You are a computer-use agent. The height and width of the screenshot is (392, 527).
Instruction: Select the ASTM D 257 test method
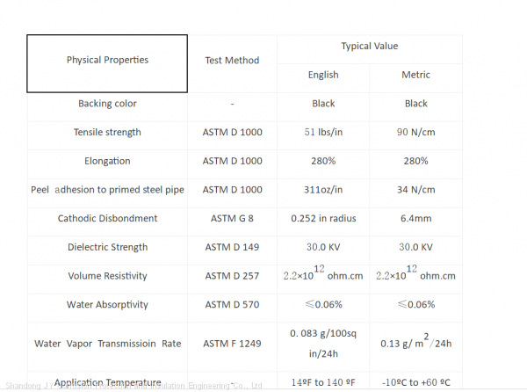[x=232, y=276]
